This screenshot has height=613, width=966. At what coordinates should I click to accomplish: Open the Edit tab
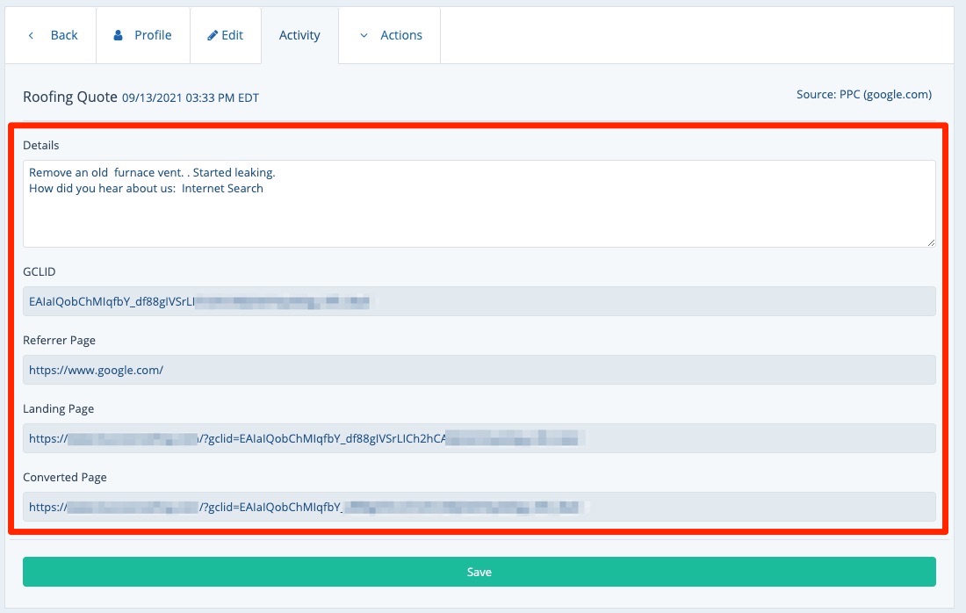[x=233, y=36]
